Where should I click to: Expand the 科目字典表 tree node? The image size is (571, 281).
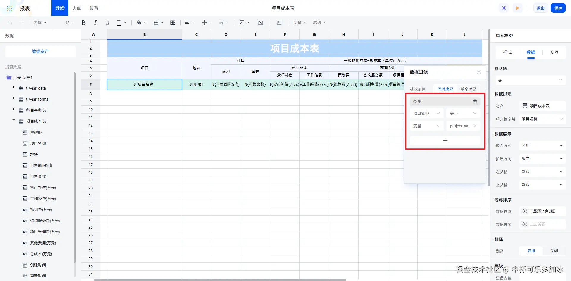pos(14,109)
